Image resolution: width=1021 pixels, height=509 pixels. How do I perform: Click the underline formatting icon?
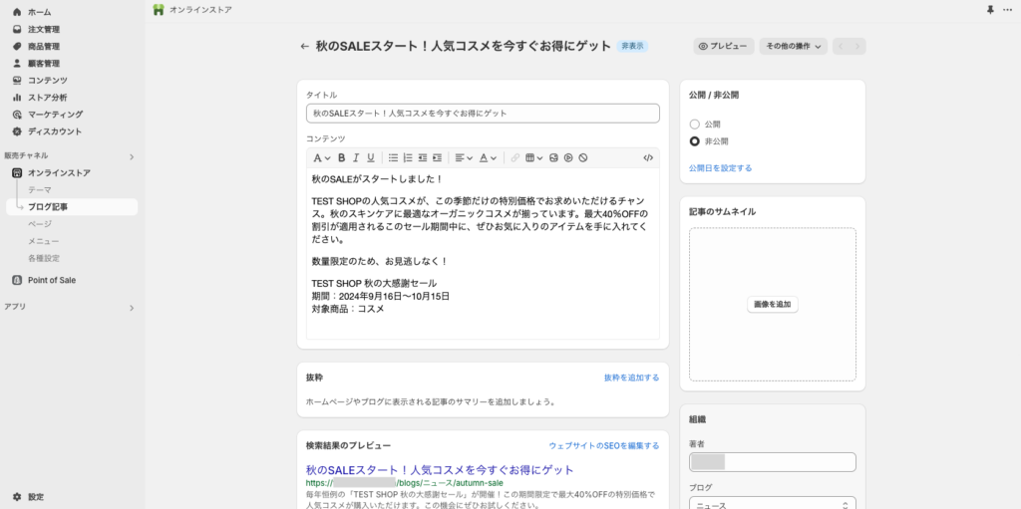371,157
